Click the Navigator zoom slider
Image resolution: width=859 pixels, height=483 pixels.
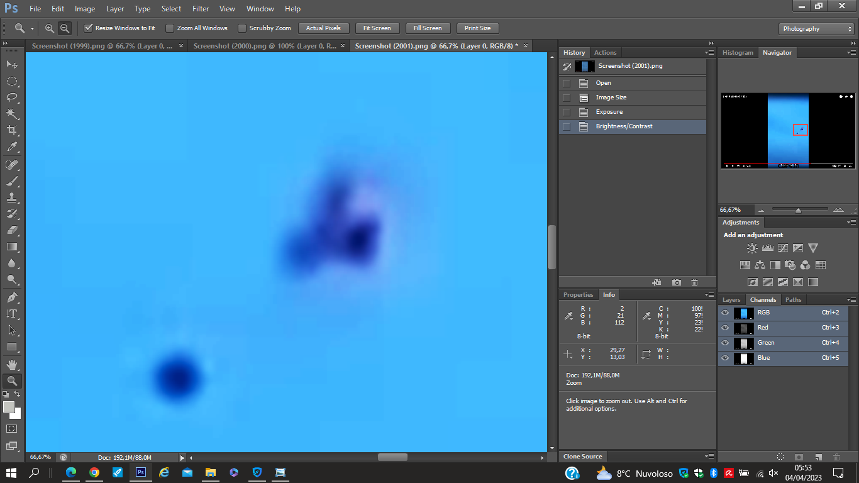[x=798, y=210]
